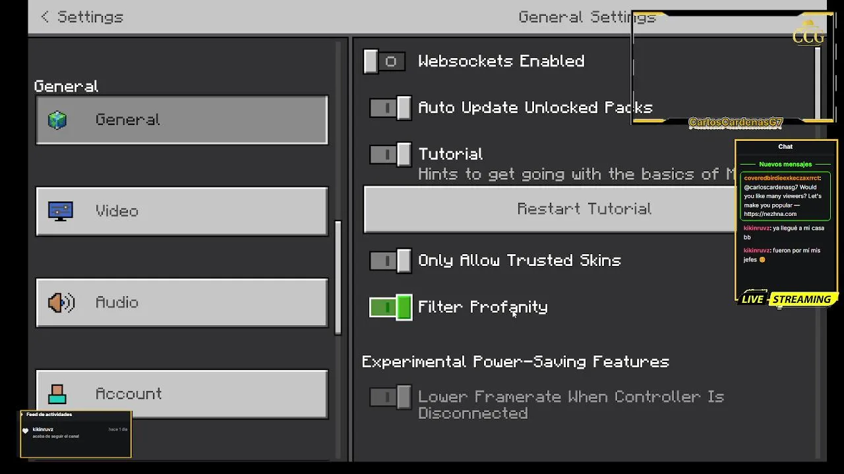Open the nezhna.com link in chat
844x474 pixels.
coord(769,214)
